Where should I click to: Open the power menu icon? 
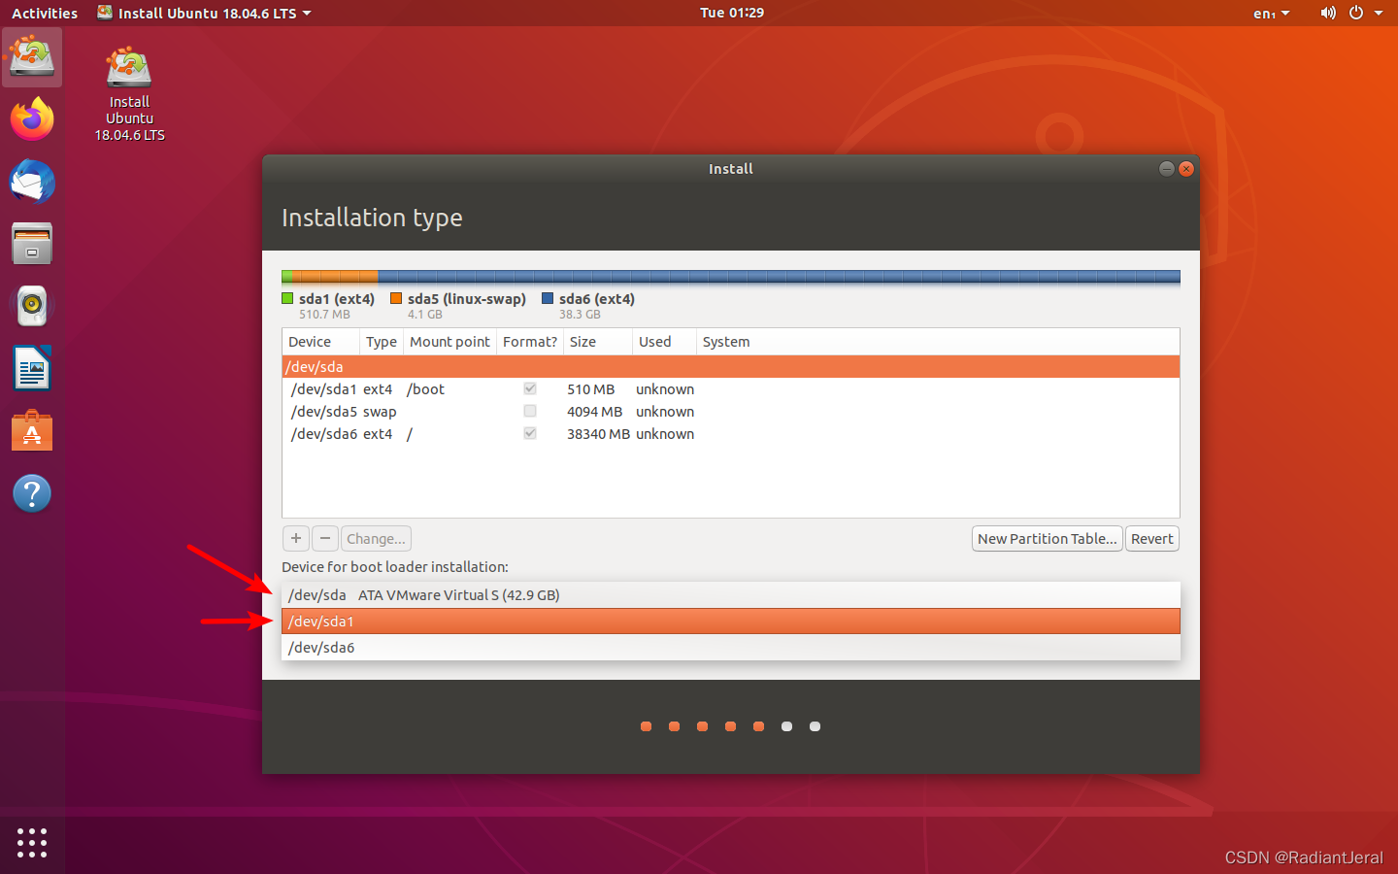1356,13
